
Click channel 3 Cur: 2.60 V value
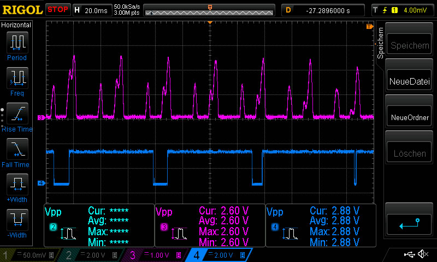(234, 211)
